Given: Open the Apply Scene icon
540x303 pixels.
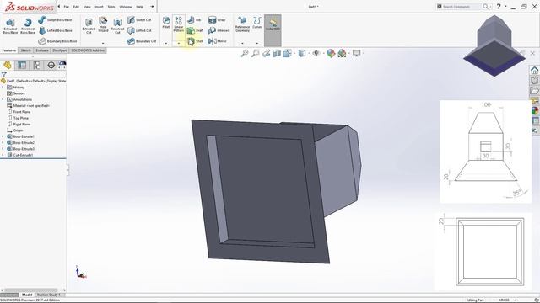Looking at the screenshot, I should tap(342, 53).
